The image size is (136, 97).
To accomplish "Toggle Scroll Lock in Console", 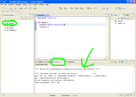I will 112,62.
